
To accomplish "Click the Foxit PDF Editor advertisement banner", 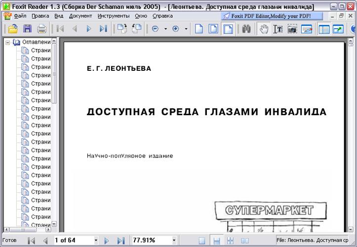I will tap(272, 16).
